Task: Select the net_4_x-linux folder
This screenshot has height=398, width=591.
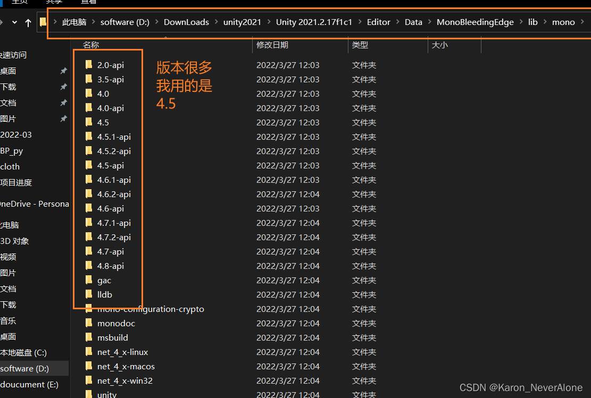Action: click(123, 352)
